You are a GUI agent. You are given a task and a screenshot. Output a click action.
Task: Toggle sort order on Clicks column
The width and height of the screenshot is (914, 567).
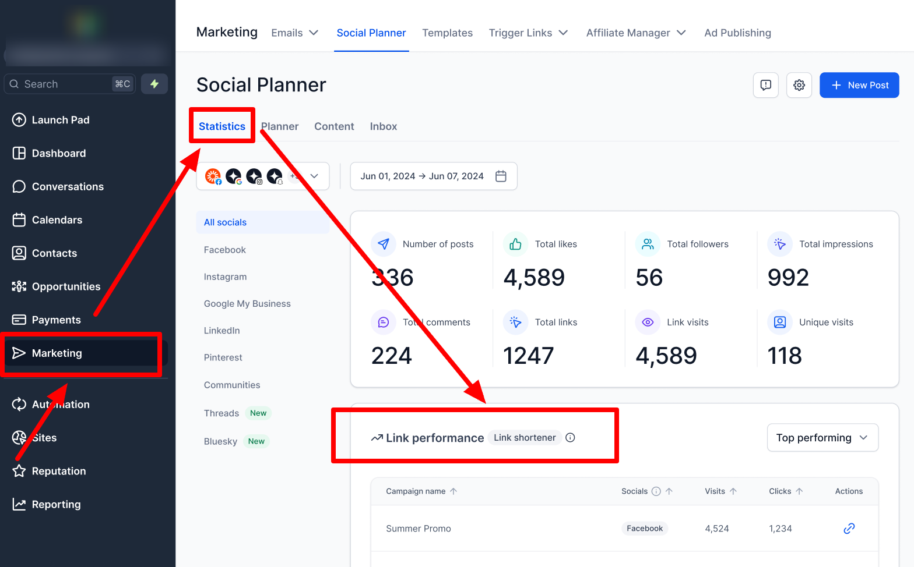(x=799, y=491)
